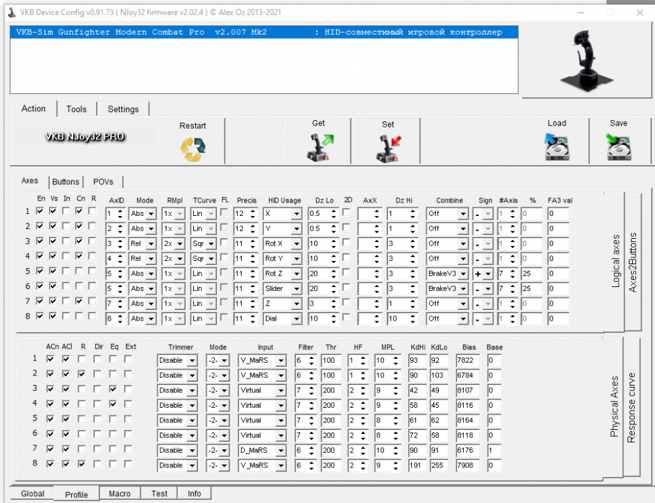Open the Macro bottom tab
This screenshot has width=655, height=503.
(119, 494)
